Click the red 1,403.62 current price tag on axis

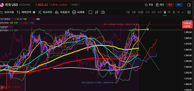187,25
